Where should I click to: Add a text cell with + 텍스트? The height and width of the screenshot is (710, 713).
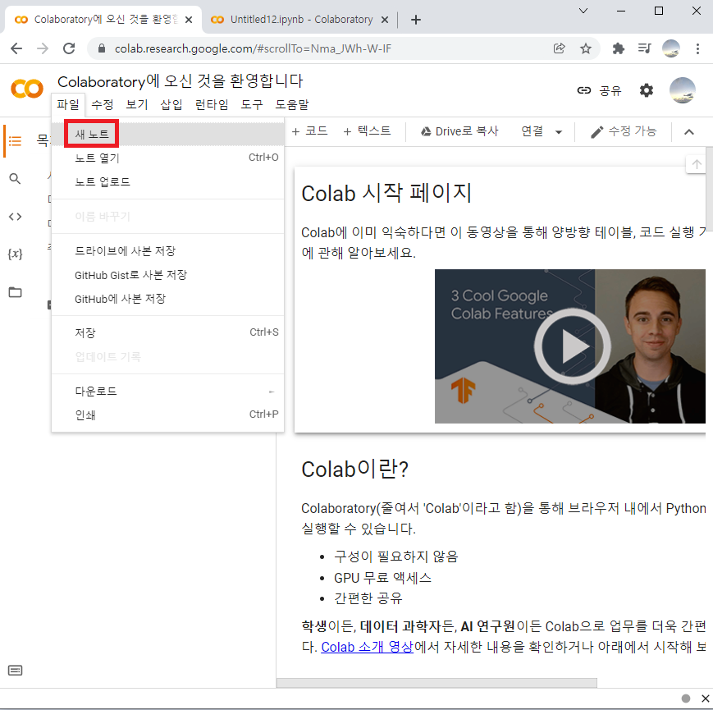pyautogui.click(x=367, y=131)
